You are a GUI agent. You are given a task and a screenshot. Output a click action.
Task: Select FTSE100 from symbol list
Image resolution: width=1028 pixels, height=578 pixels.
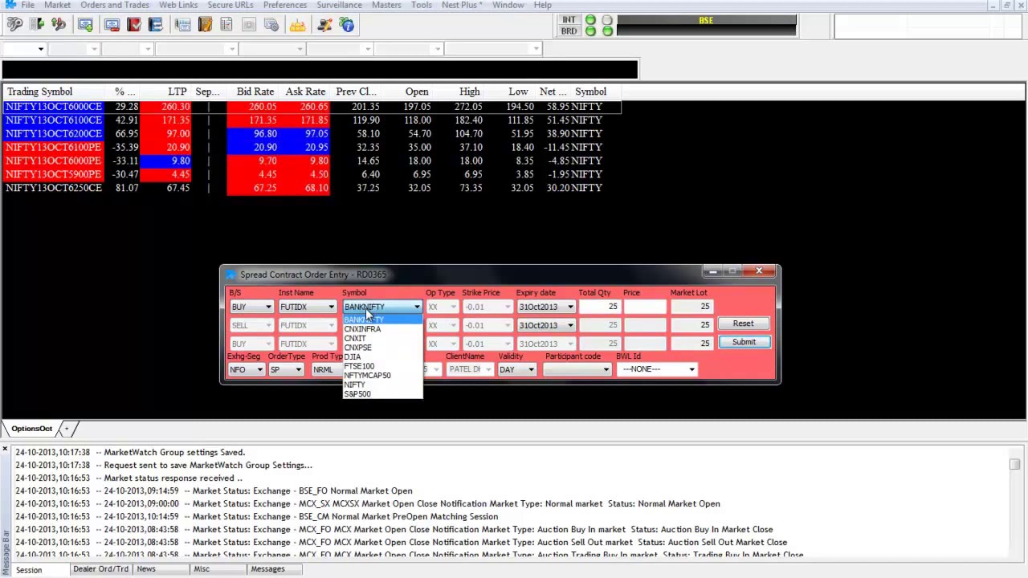tap(382, 366)
